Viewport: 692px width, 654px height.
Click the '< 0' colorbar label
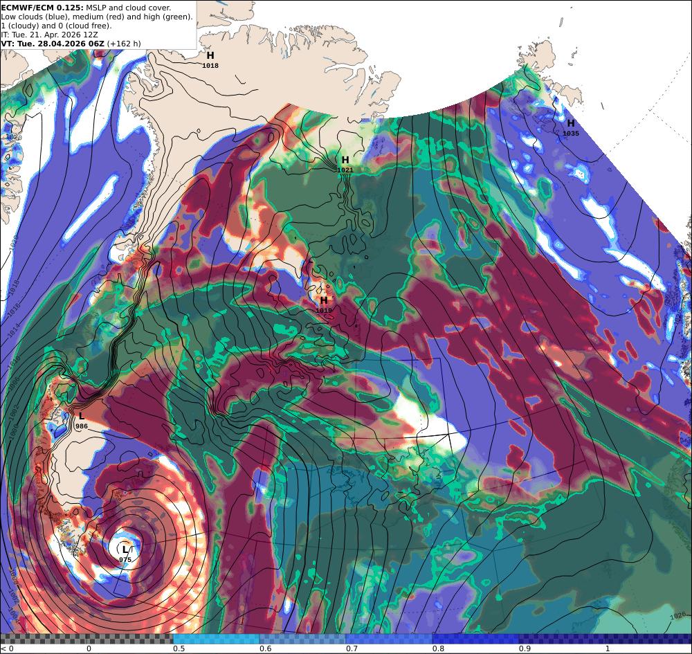pos(8,648)
